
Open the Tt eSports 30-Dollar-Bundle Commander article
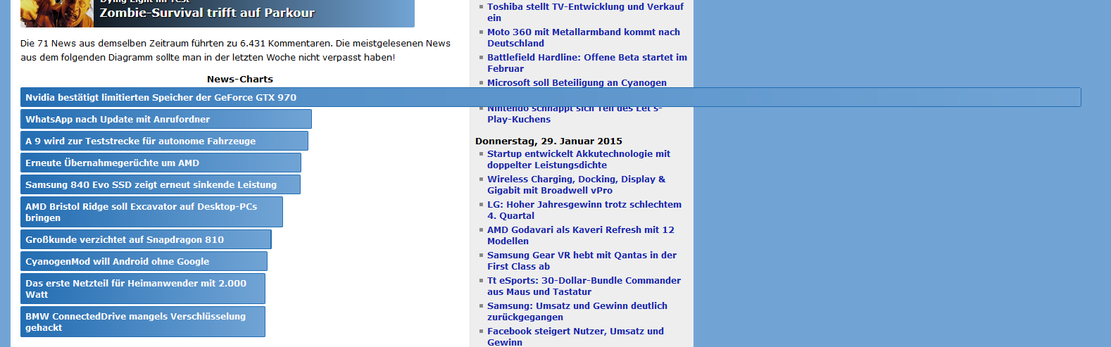pos(584,286)
